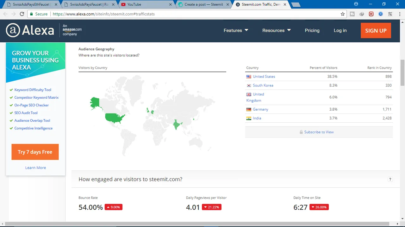The image size is (405, 227).
Task: Click the browser forward arrow
Action: pos(14,14)
